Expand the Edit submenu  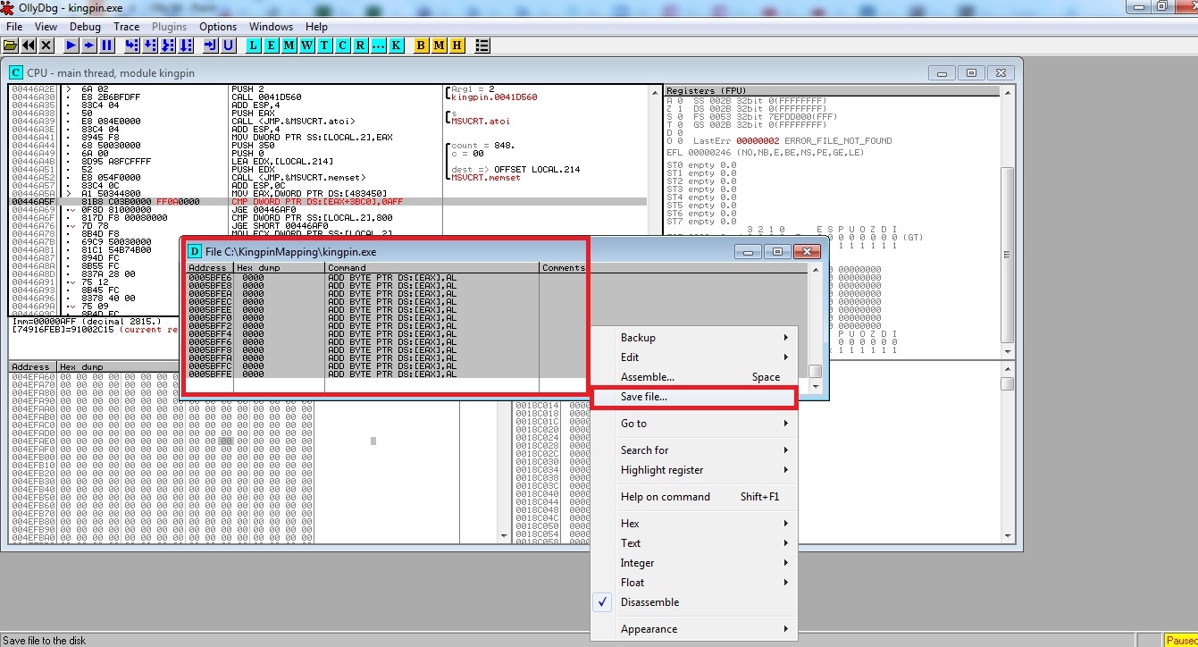point(693,357)
